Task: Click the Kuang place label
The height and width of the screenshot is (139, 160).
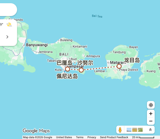Action: pyautogui.click(x=151, y=71)
